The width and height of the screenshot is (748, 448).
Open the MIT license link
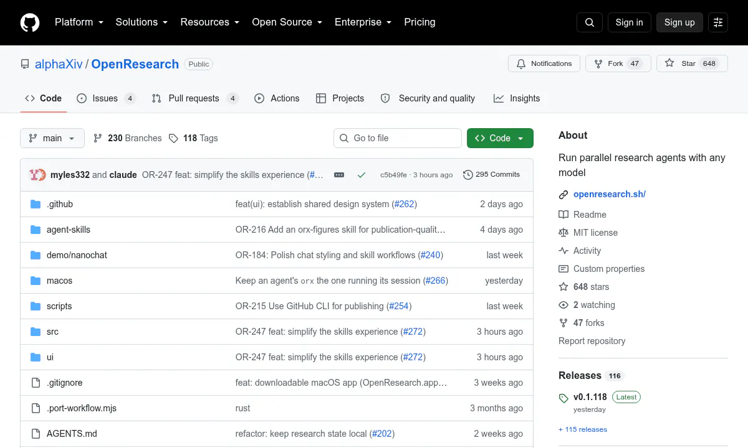coord(588,233)
